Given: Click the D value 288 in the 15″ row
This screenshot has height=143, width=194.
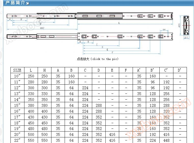Looking at the screenshot, I should [x=99, y=106].
